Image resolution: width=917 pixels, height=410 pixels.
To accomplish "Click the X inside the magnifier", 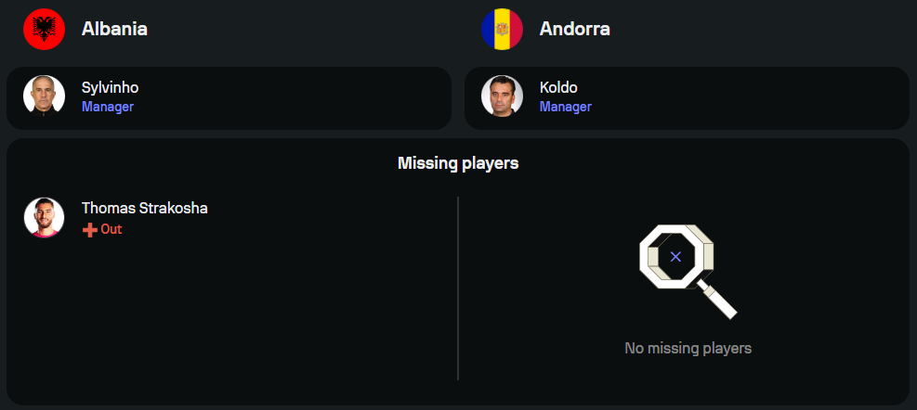I will pos(675,256).
